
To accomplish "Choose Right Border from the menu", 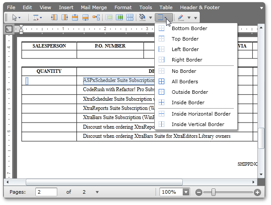I will 196,60.
